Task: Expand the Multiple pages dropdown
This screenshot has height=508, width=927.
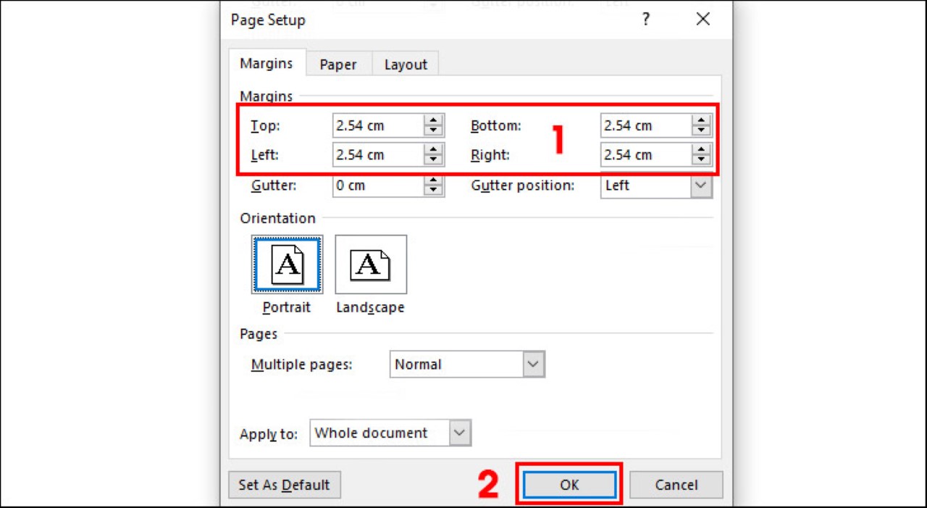Action: [533, 365]
